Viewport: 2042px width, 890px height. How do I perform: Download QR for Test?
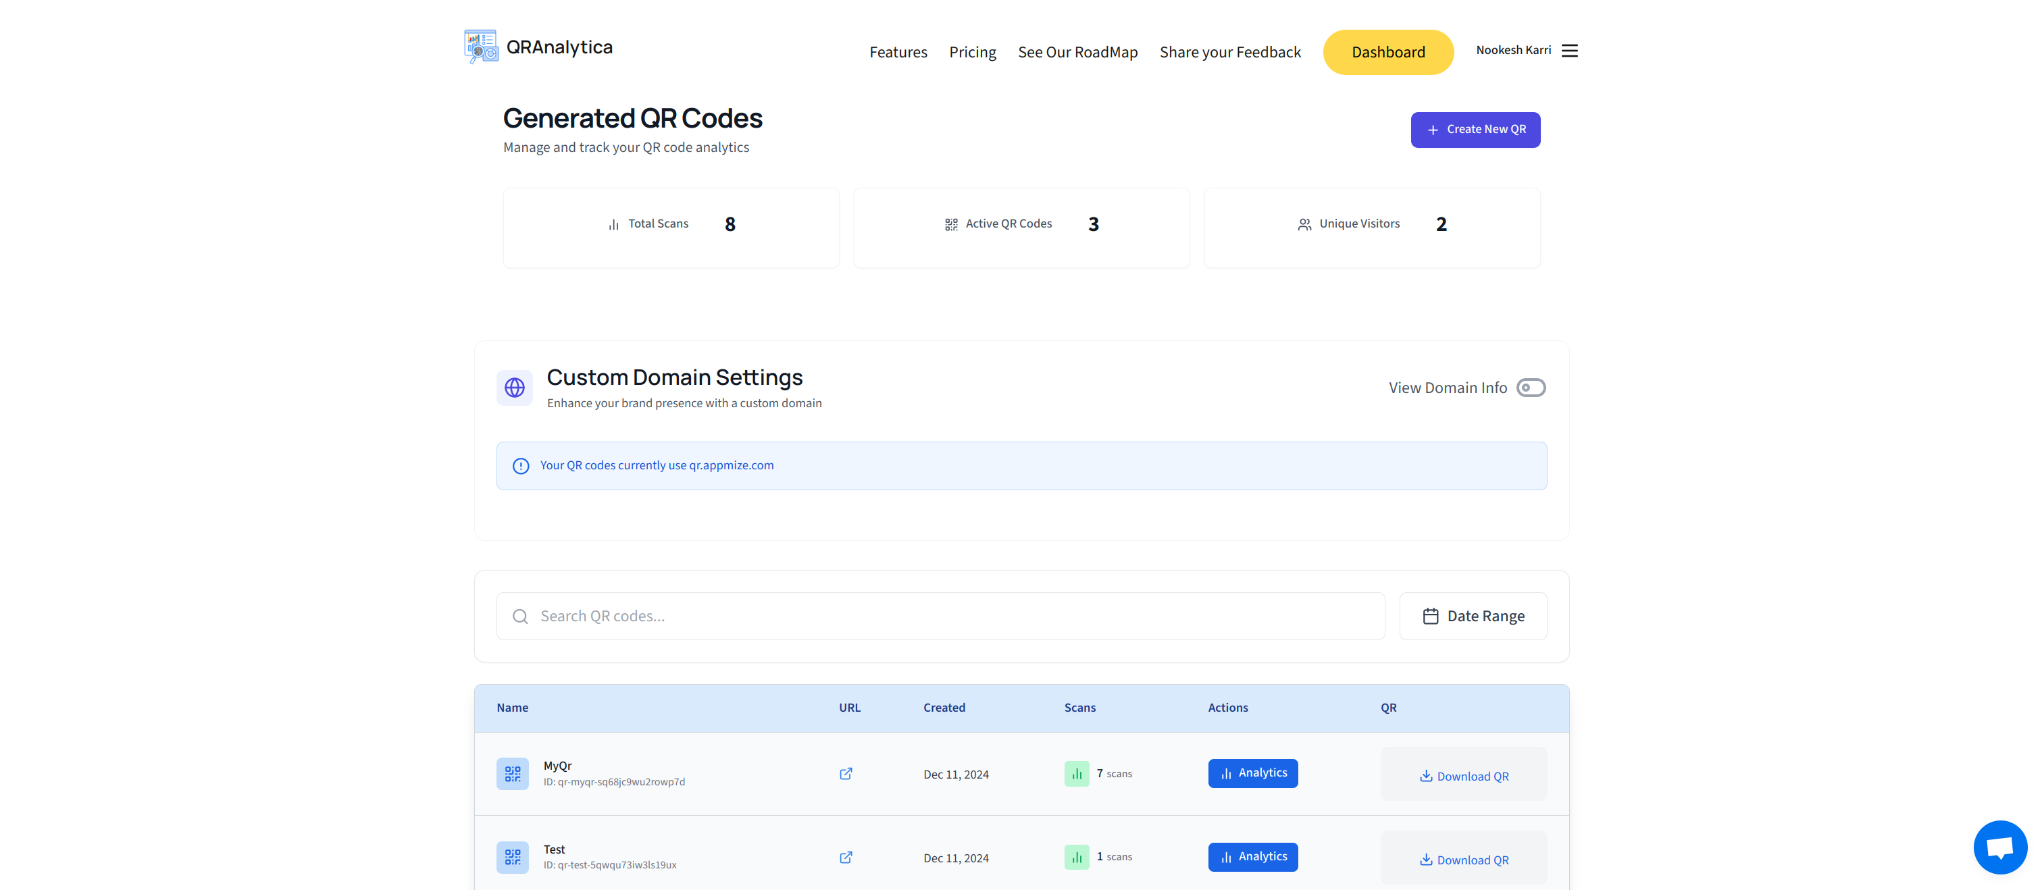click(1463, 859)
